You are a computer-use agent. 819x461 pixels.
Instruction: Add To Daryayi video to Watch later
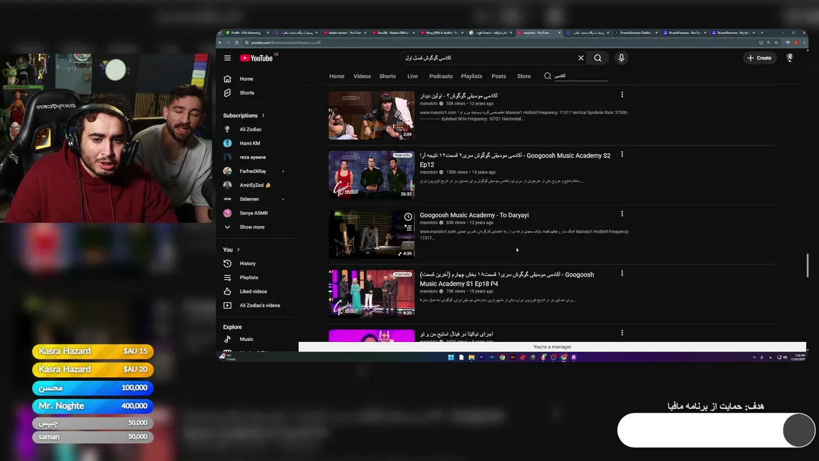click(408, 217)
